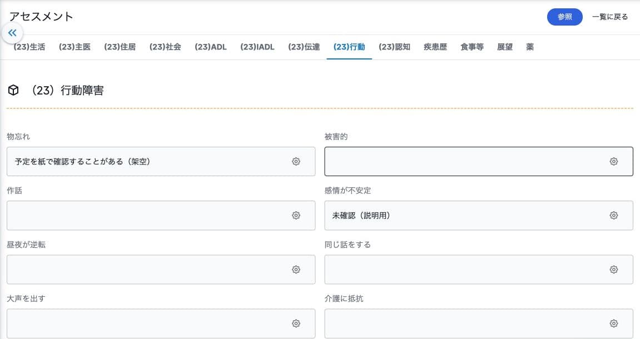Open the 薬 tab
Screen dimensions: 640x339
(x=530, y=47)
